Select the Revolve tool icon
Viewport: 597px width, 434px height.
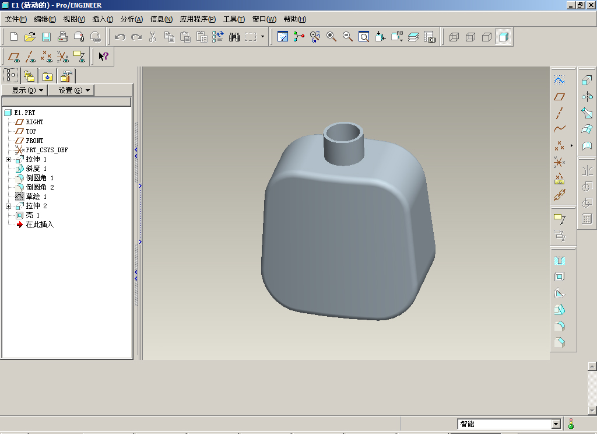pos(587,97)
